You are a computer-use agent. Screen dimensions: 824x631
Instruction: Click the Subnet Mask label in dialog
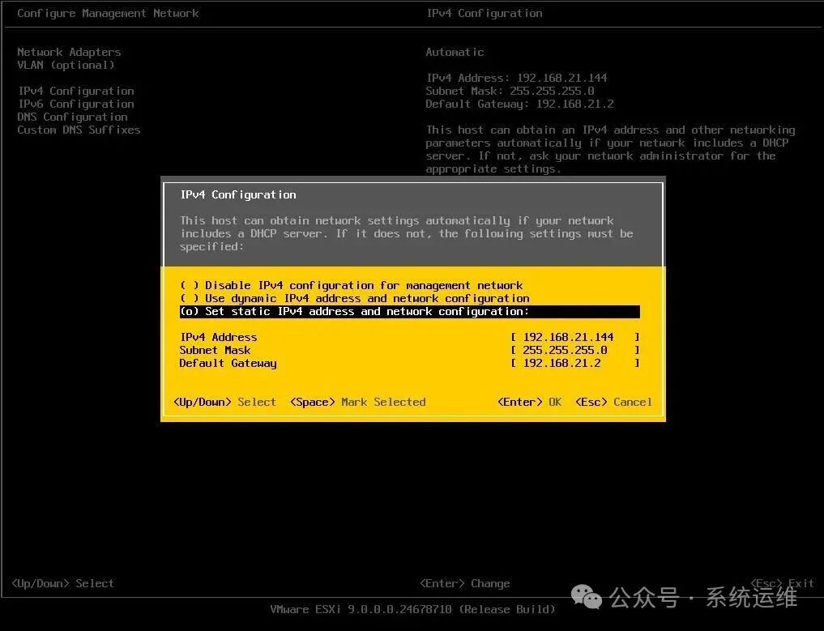[x=215, y=350]
